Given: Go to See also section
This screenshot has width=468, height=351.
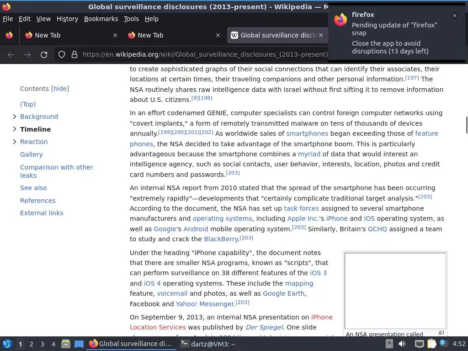Looking at the screenshot, I should [x=33, y=188].
